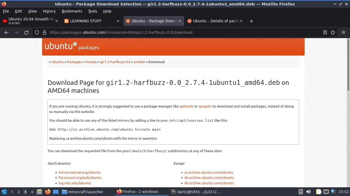Open the Lubuntu start menu icon

point(4,192)
